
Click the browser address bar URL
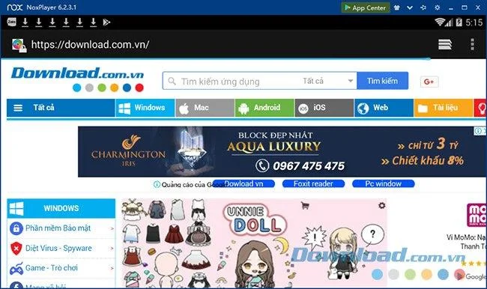point(90,44)
